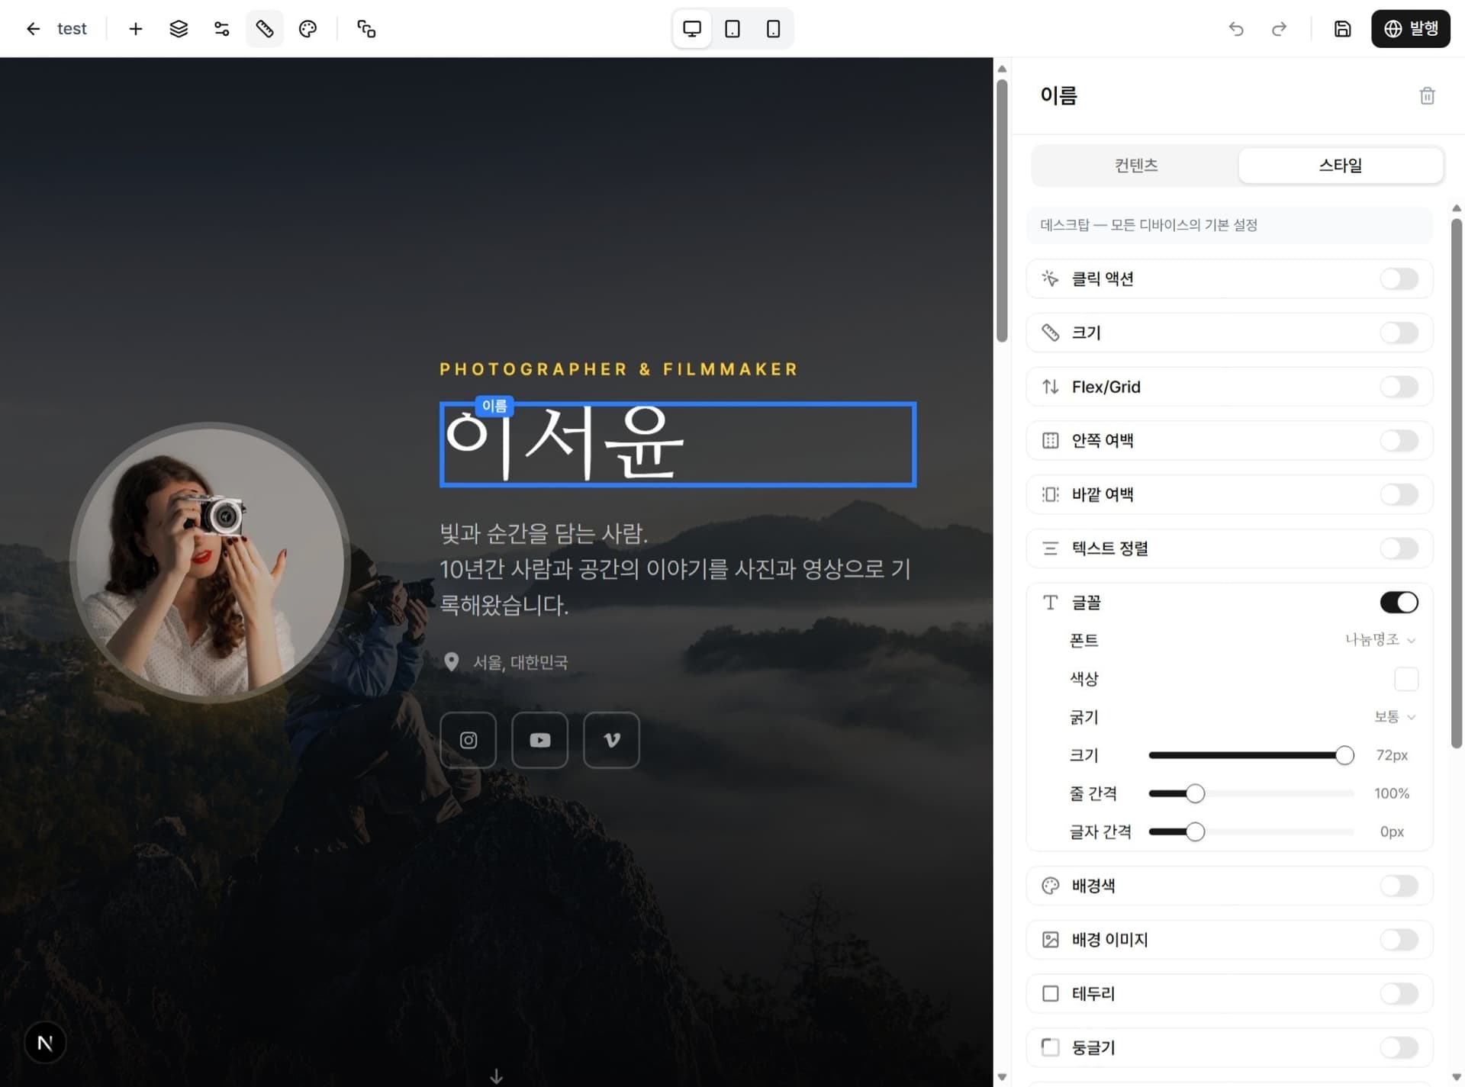Enable the 클릭 액션 toggle
1465x1087 pixels.
tap(1399, 278)
